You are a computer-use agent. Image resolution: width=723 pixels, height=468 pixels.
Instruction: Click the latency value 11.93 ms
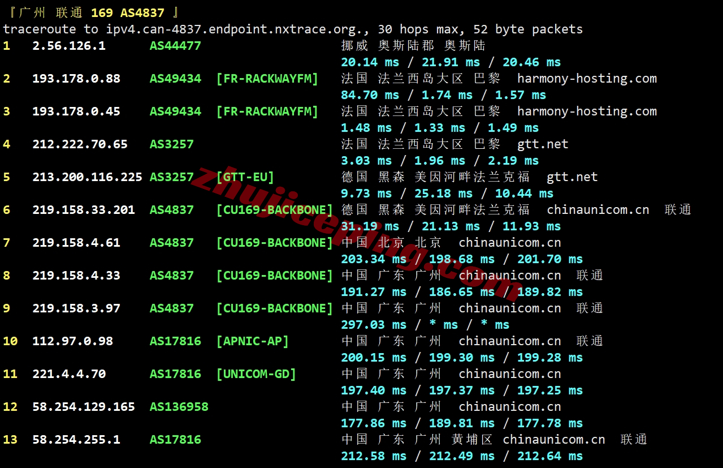[532, 226]
